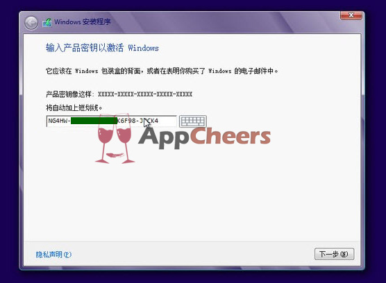Click the 下一步(N) next button

pos(334,254)
